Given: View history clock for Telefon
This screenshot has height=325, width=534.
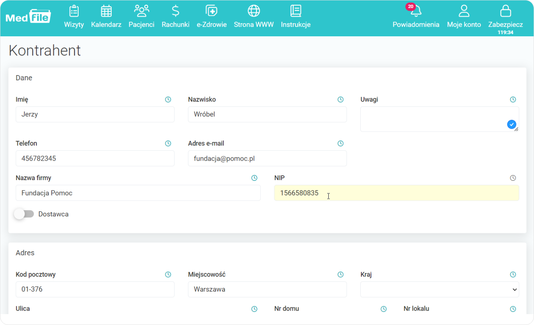Looking at the screenshot, I should click(x=168, y=143).
